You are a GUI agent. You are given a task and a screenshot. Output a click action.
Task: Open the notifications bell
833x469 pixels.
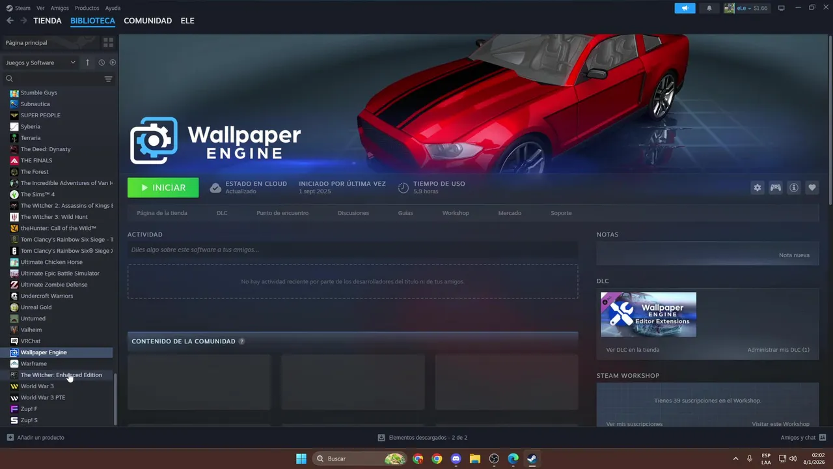point(709,8)
